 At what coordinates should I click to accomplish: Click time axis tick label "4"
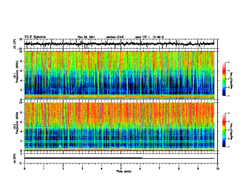tap(102, 169)
